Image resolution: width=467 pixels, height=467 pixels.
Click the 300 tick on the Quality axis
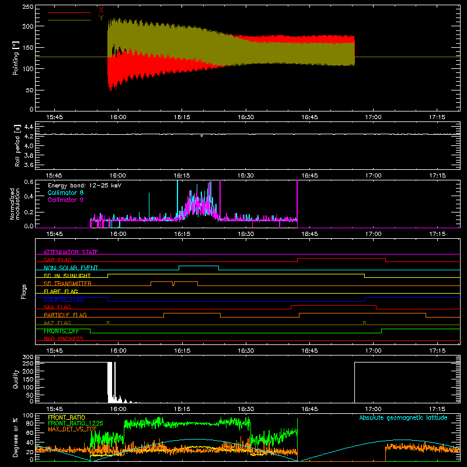tap(28, 357)
